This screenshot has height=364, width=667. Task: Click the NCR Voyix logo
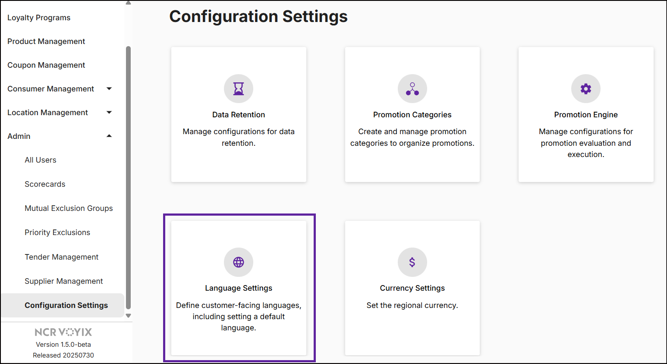(63, 332)
